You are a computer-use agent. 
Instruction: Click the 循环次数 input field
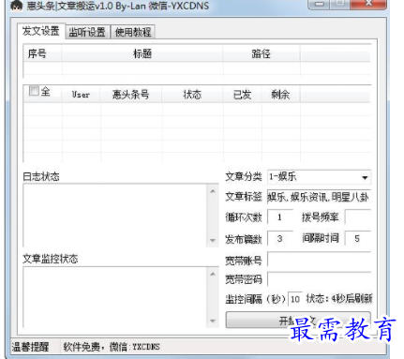pos(280,217)
